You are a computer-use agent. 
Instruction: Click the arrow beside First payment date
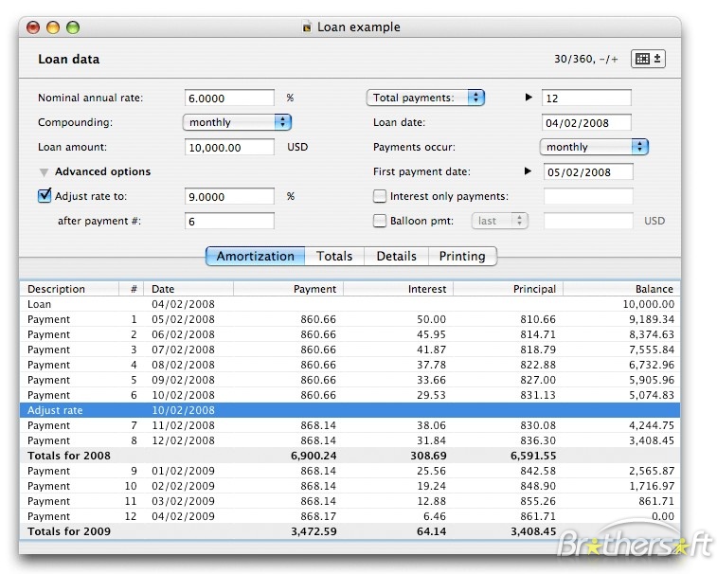[529, 171]
